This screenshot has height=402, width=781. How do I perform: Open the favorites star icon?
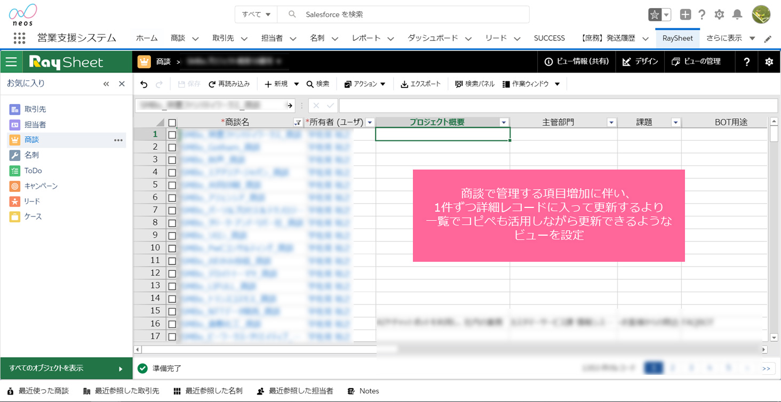click(655, 15)
